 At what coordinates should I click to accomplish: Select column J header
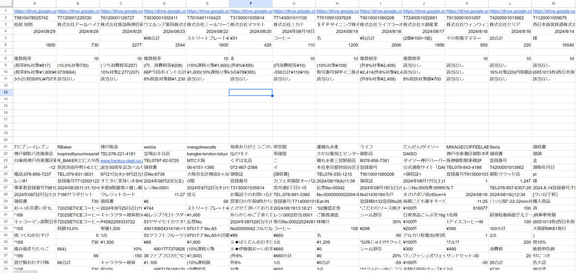(x=423, y=3)
